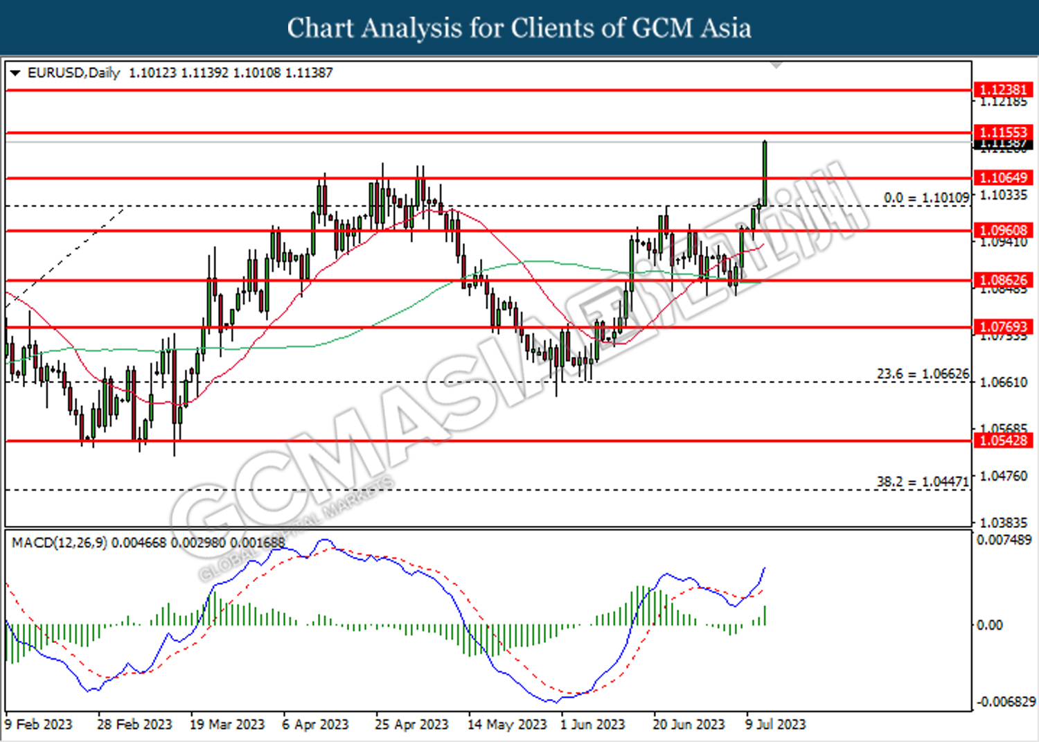
Task: Click the 1.10335 price axis value
Action: (1004, 195)
